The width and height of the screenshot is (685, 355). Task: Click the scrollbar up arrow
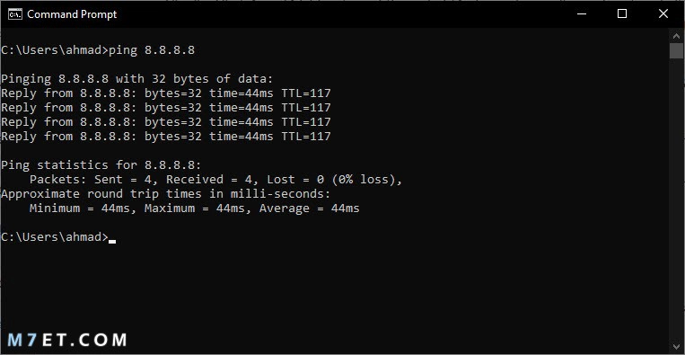[675, 35]
